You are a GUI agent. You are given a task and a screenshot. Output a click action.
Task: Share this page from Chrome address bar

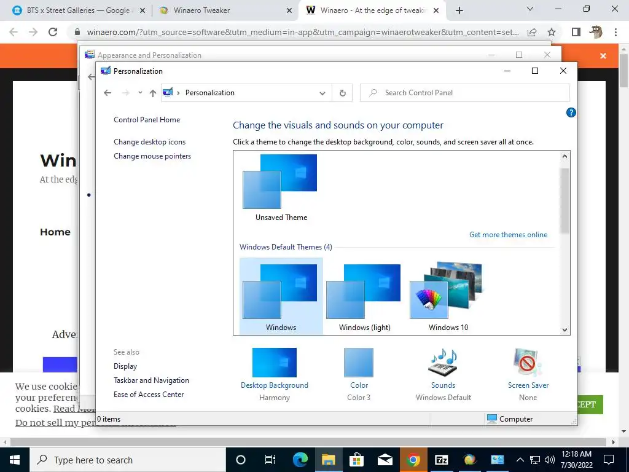[x=532, y=32]
